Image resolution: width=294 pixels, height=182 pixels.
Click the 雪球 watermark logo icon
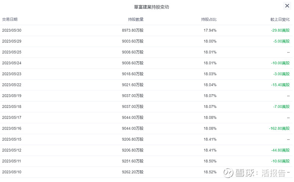click(228, 172)
